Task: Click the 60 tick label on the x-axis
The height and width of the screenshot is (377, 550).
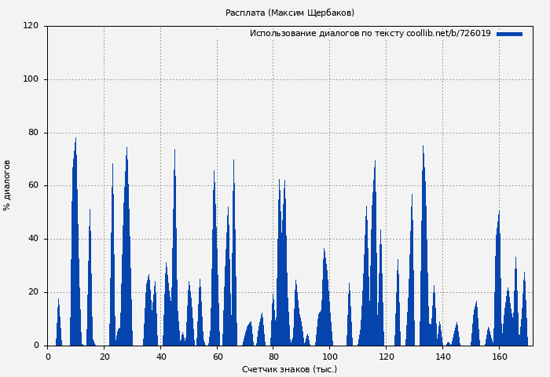Action: pyautogui.click(x=217, y=357)
